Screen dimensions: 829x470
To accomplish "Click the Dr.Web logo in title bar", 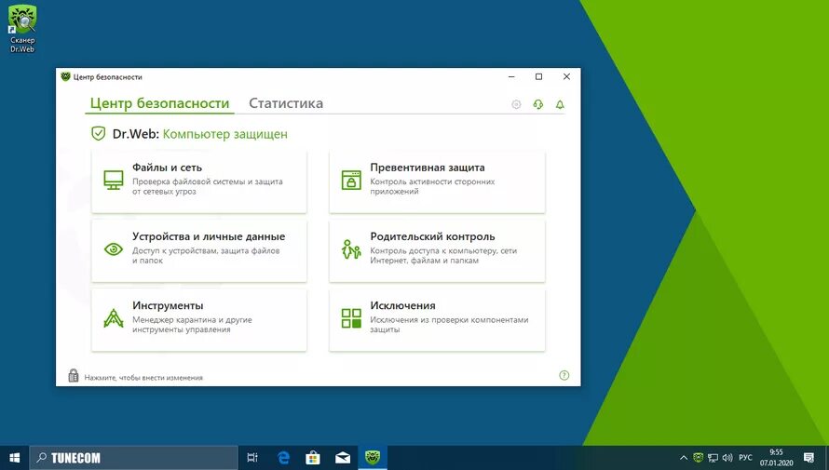I will (x=65, y=76).
